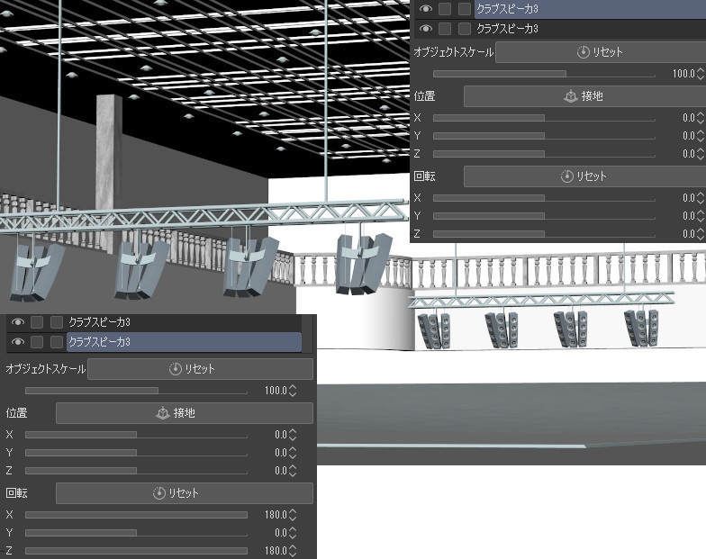
Task: Click 位置 X slider in upper panel
Action: coord(544,117)
